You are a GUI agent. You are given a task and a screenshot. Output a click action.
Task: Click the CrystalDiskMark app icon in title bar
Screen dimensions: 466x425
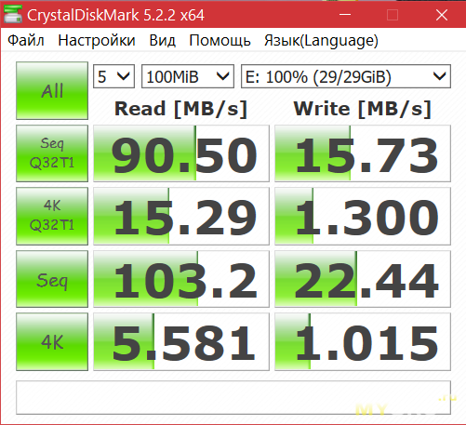pyautogui.click(x=13, y=15)
